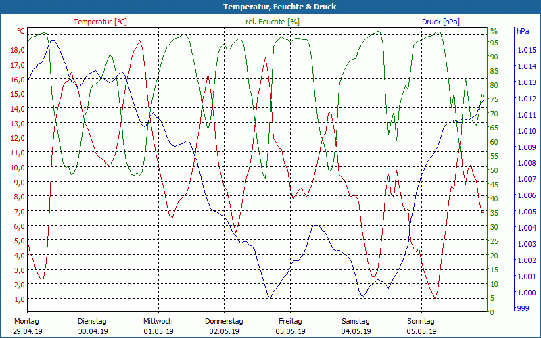Click the '12,0' temperature axis value

click(x=18, y=138)
